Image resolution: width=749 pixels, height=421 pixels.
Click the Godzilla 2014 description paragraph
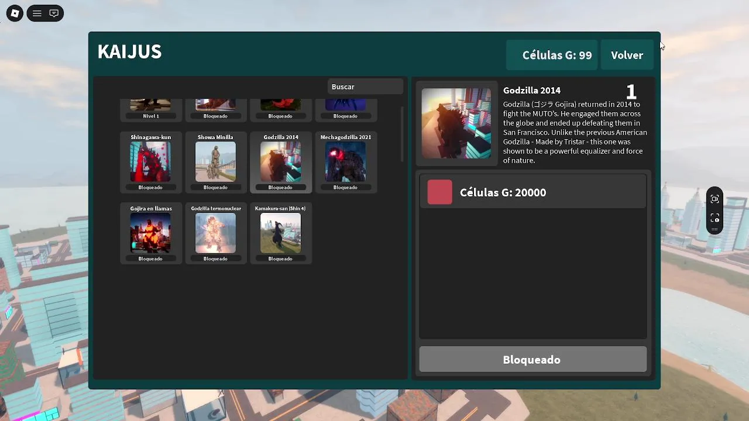[575, 132]
